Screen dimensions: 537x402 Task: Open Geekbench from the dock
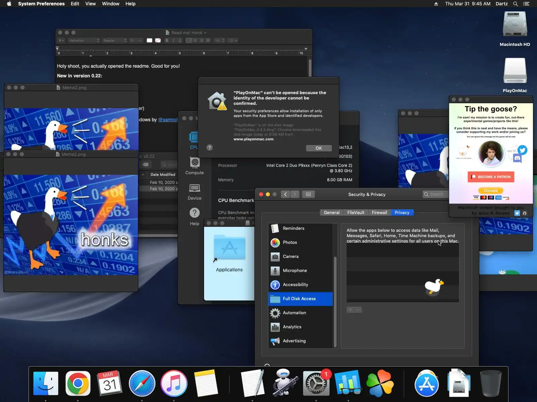pyautogui.click(x=348, y=383)
